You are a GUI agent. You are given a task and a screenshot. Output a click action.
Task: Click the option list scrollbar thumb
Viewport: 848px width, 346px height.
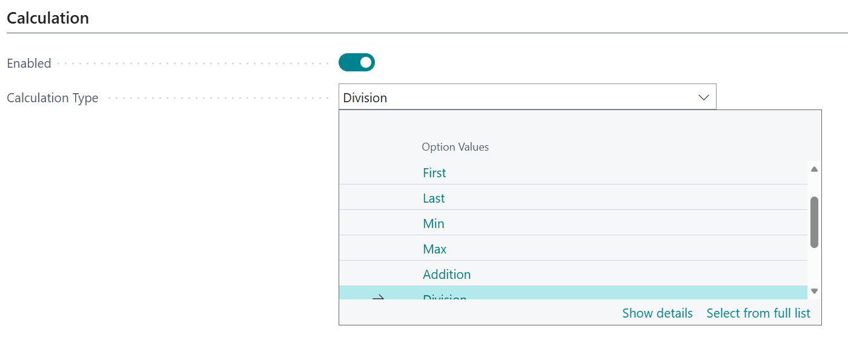pos(814,221)
